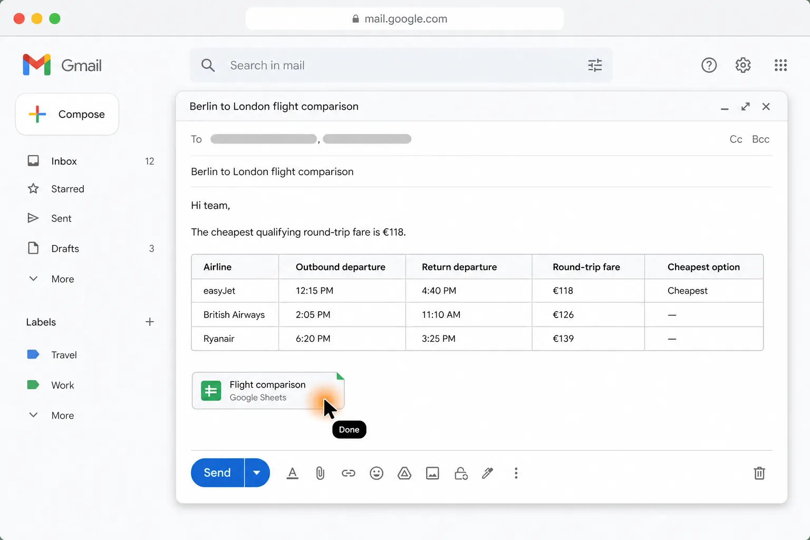This screenshot has height=540, width=810.
Task: Click the Compose button
Action: pyautogui.click(x=67, y=114)
